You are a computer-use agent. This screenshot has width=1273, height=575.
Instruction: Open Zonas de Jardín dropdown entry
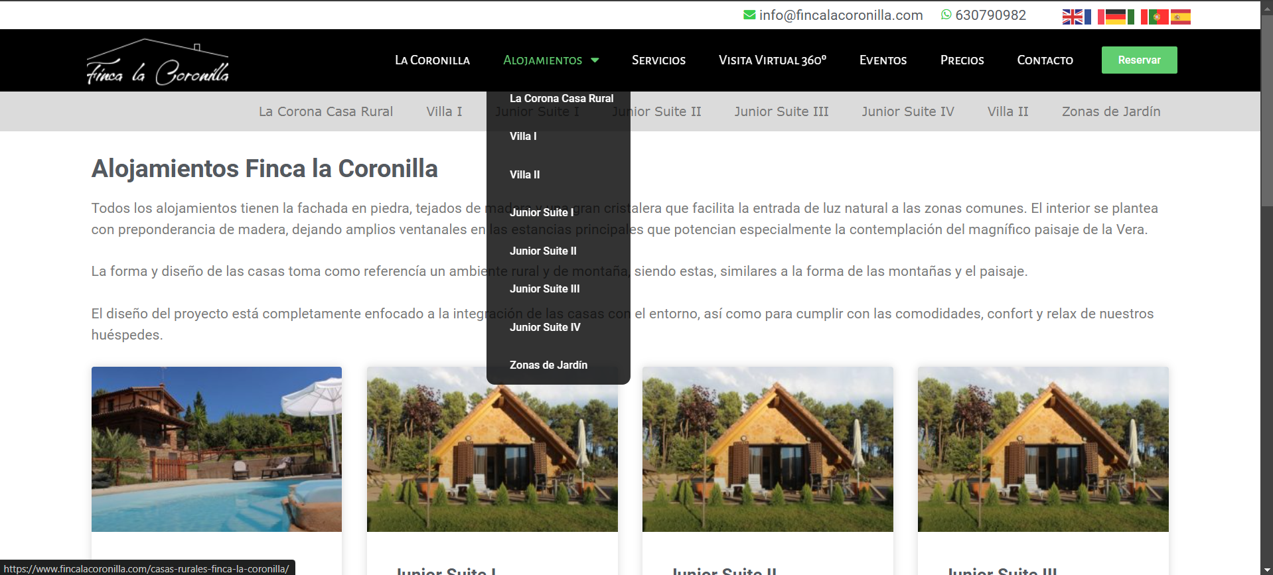(548, 365)
